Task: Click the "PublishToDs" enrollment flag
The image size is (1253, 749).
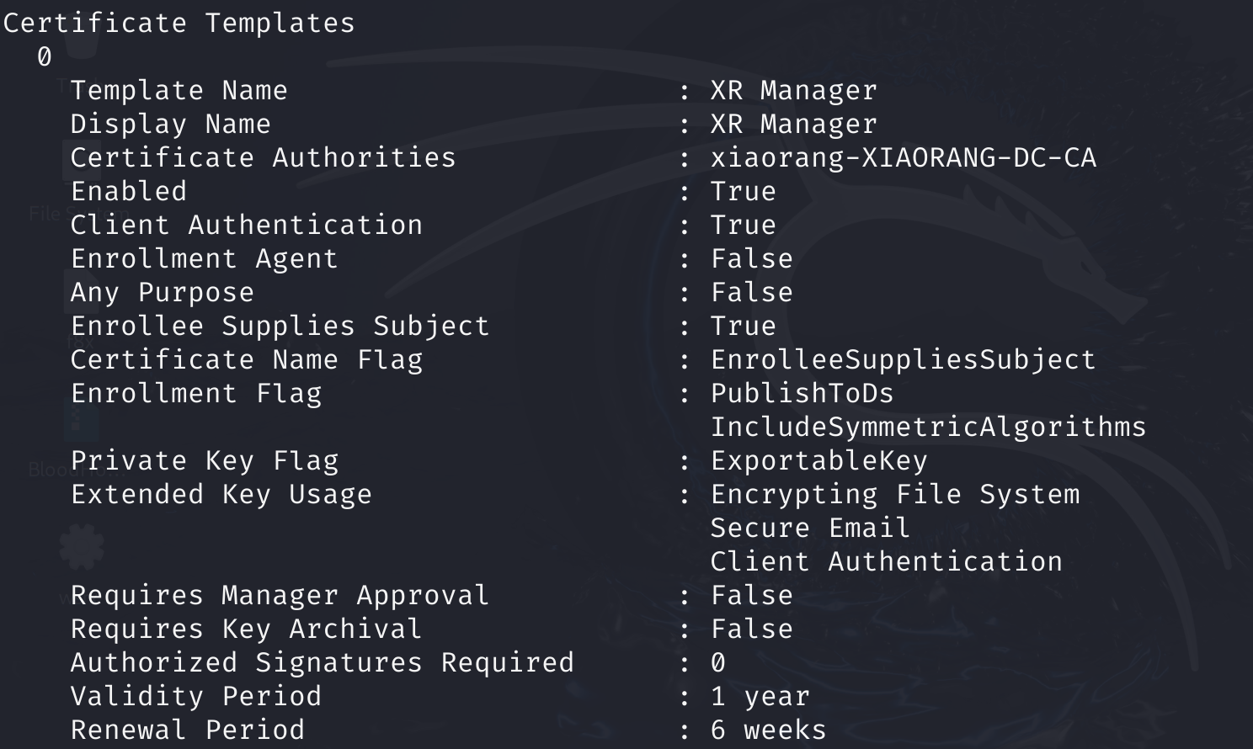Action: pos(802,394)
